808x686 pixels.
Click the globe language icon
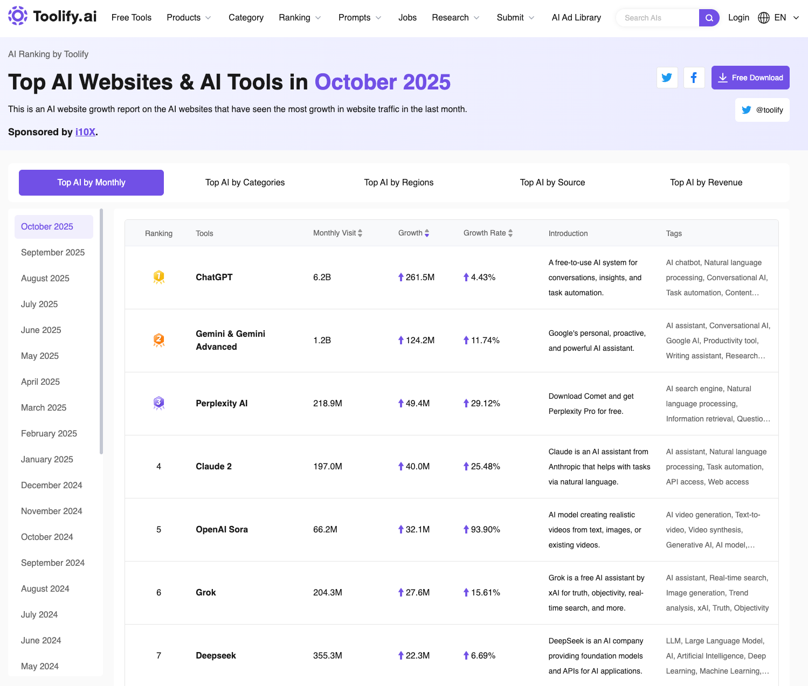[x=763, y=18]
